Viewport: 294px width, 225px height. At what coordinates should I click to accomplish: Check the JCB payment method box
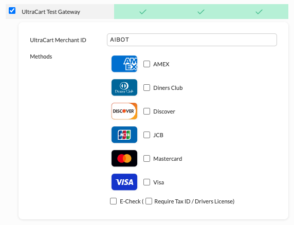coord(146,135)
